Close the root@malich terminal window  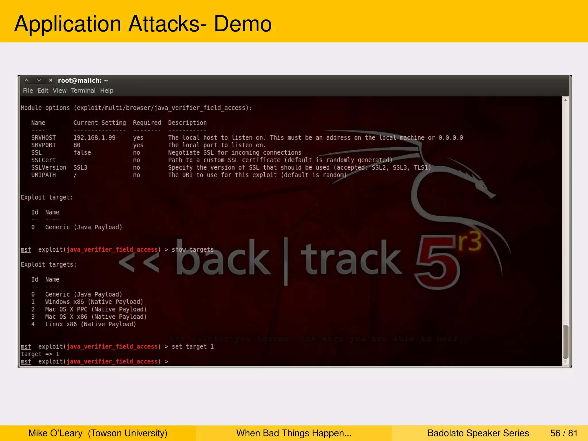[51, 80]
